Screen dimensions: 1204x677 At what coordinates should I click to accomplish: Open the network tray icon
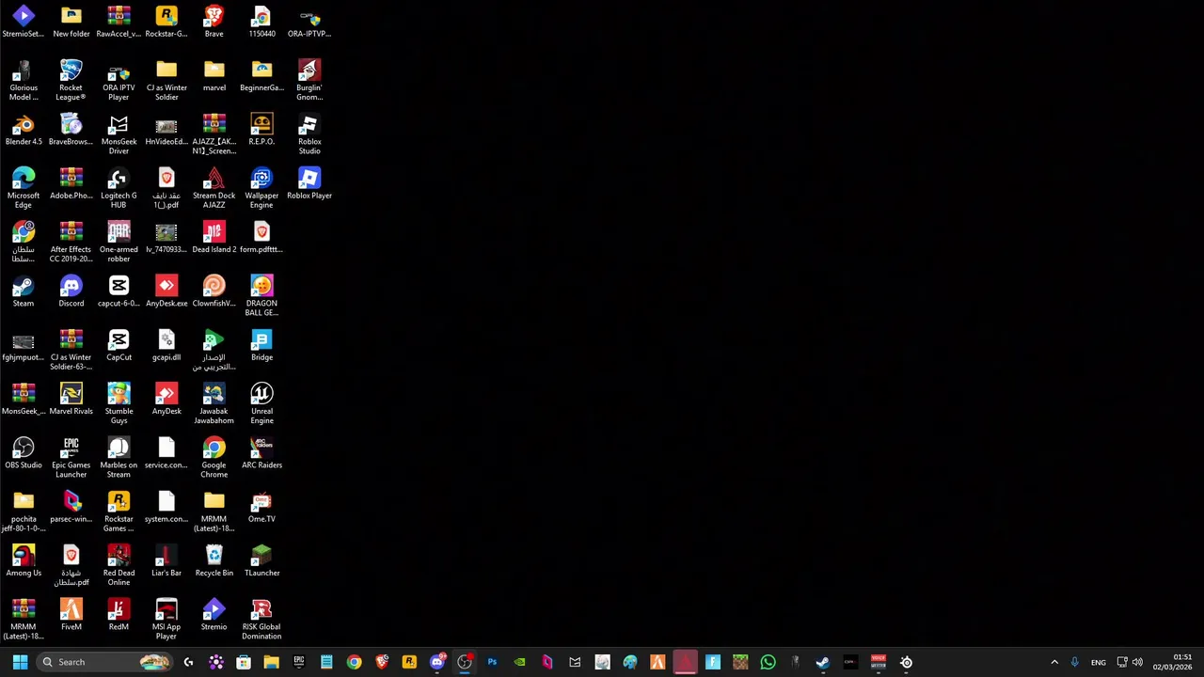pos(1123,662)
